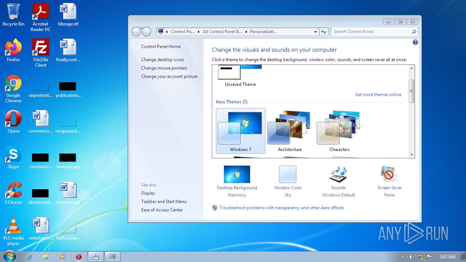Select the Unsaved Theme thumbnail

(x=240, y=76)
